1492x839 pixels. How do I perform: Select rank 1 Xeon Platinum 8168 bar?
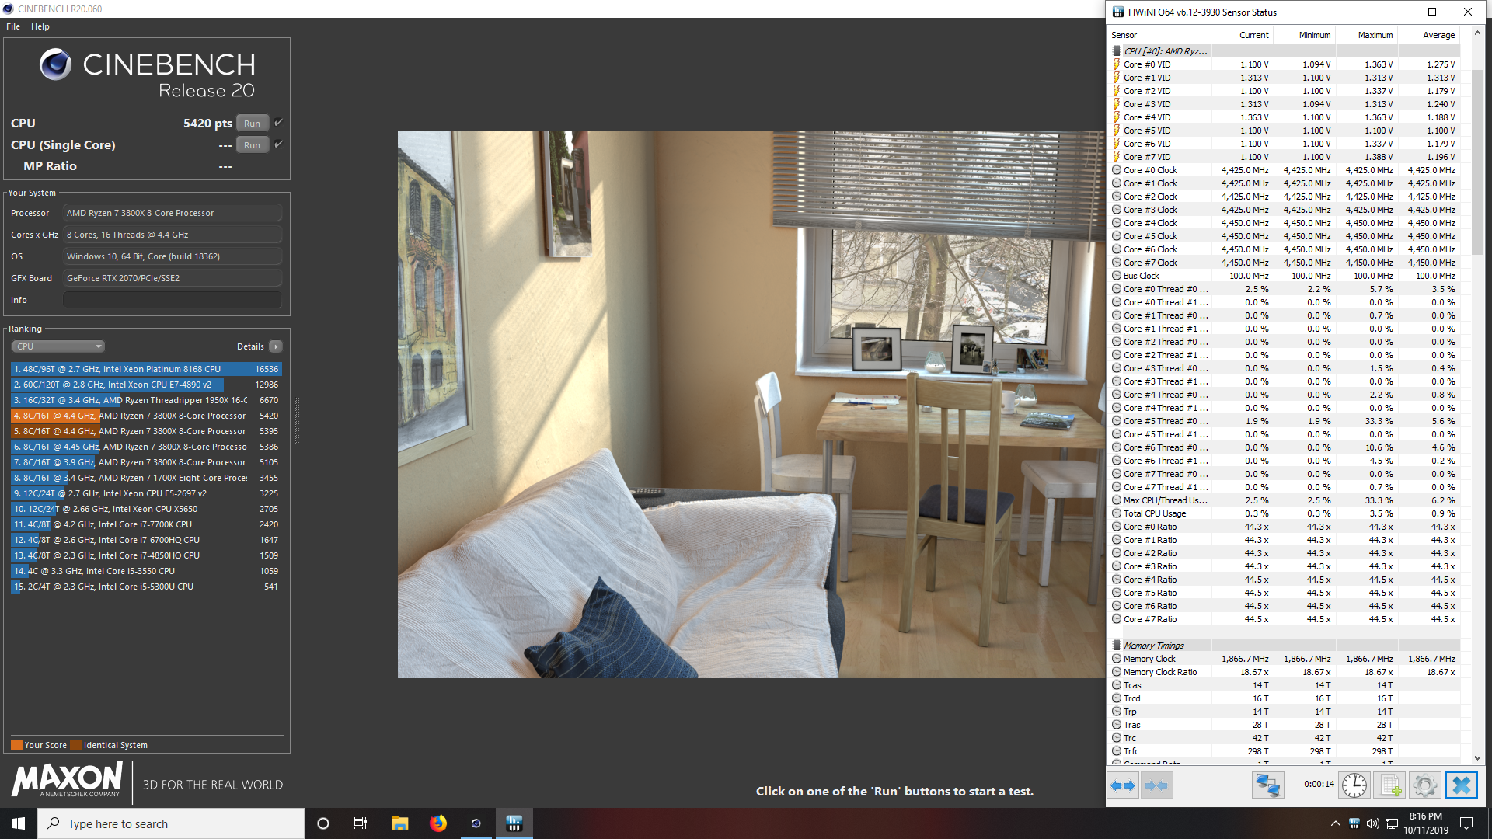[146, 369]
